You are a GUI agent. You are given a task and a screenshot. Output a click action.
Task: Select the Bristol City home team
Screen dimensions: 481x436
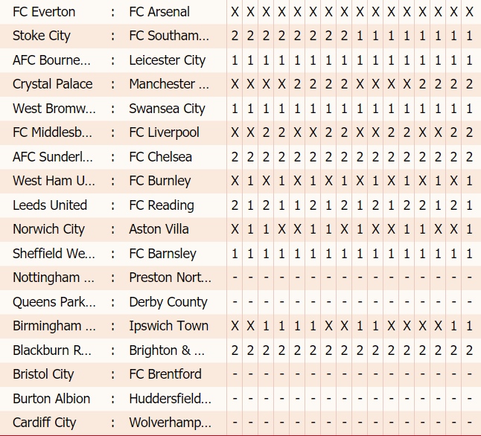[x=43, y=374]
